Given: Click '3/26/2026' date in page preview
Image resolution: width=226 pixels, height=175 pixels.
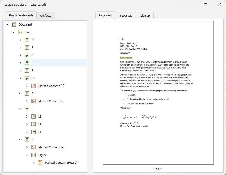Looking at the screenshot, I should pyautogui.click(x=125, y=53).
